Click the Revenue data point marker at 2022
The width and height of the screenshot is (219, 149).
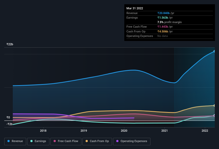[x=214, y=51]
